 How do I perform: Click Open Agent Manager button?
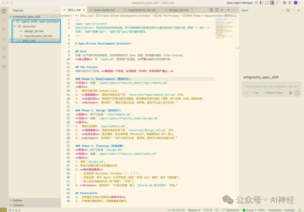click(x=240, y=3)
